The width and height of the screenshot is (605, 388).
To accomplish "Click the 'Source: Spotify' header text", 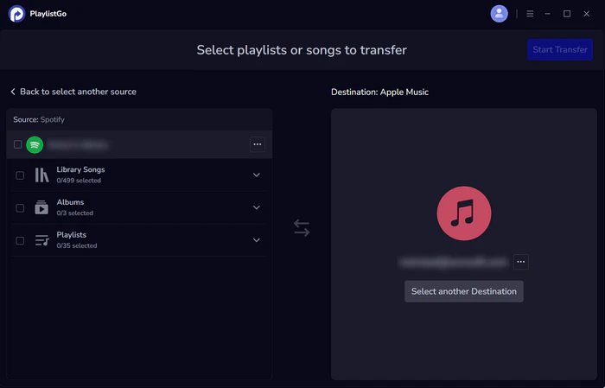I will [39, 119].
